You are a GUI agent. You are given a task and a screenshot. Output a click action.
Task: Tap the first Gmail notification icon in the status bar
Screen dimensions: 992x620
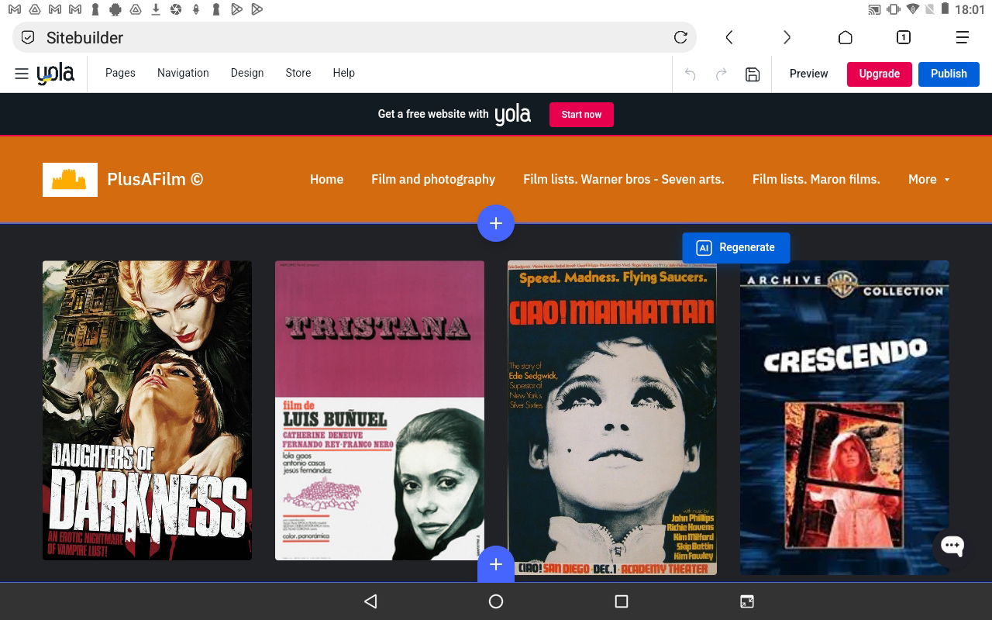15,9
